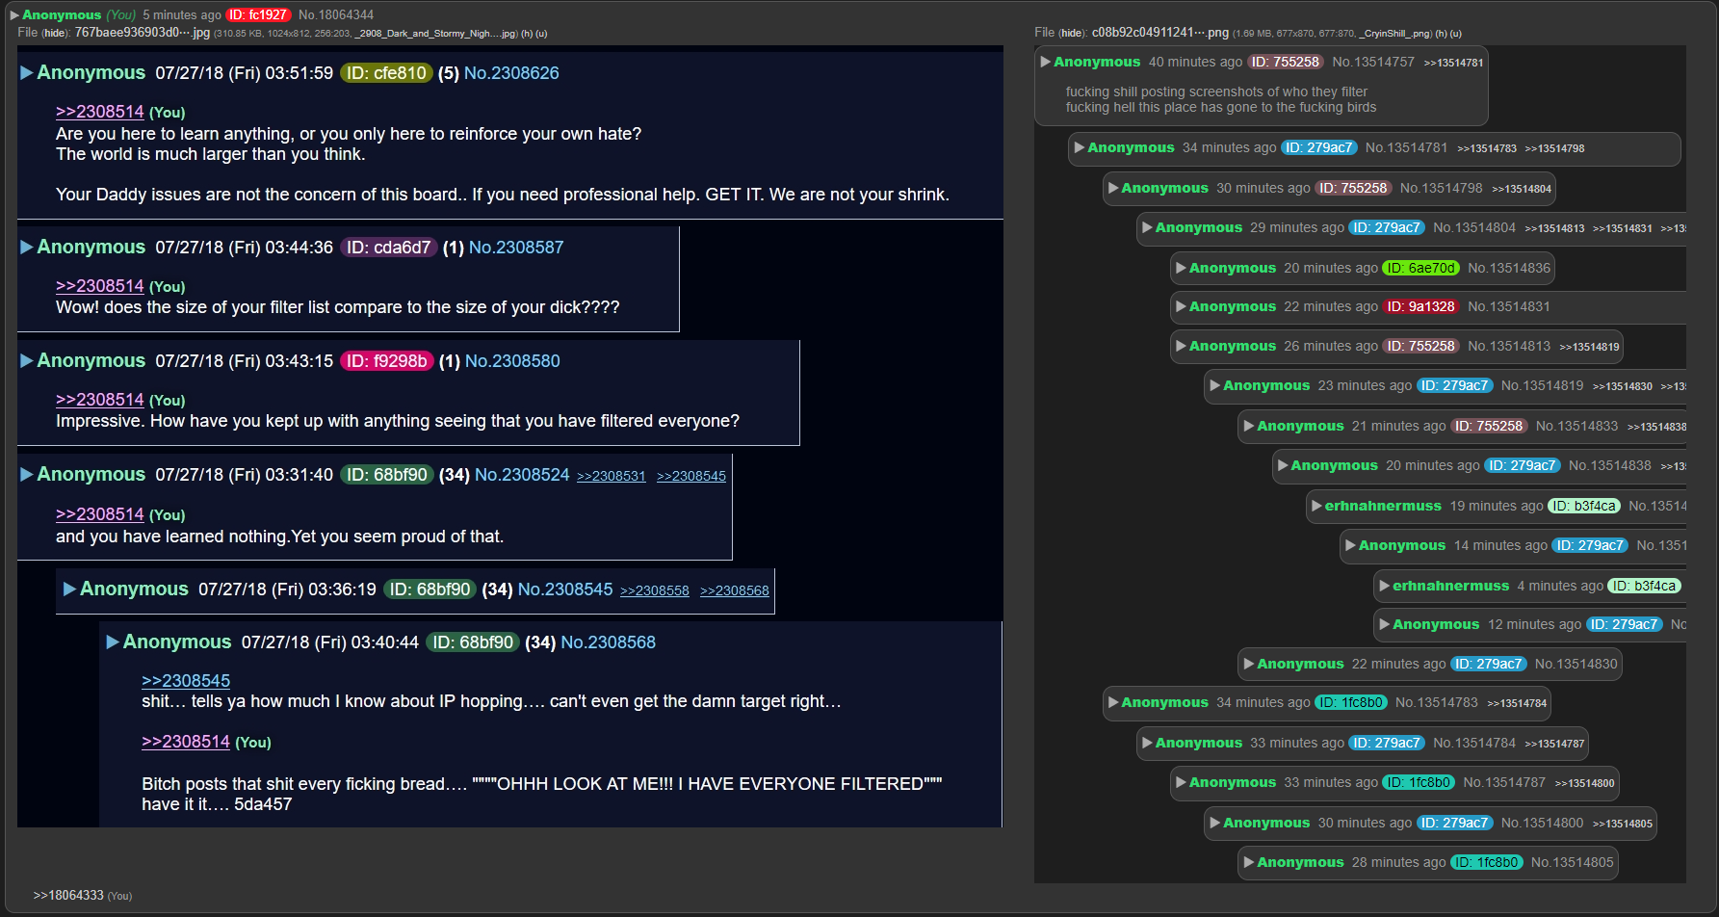Toggle (hide) for the c08b92c04911241 png file
Image resolution: width=1719 pixels, height=917 pixels.
(x=1073, y=34)
